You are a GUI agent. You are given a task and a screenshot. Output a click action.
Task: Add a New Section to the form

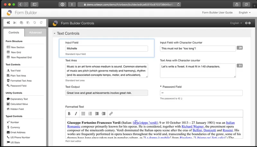(15, 47)
